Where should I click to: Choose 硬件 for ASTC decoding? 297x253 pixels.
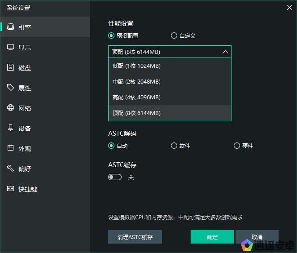coord(237,146)
